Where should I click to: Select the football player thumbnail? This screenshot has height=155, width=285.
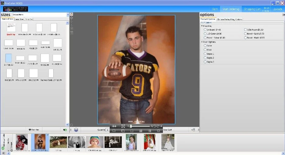click(x=40, y=142)
